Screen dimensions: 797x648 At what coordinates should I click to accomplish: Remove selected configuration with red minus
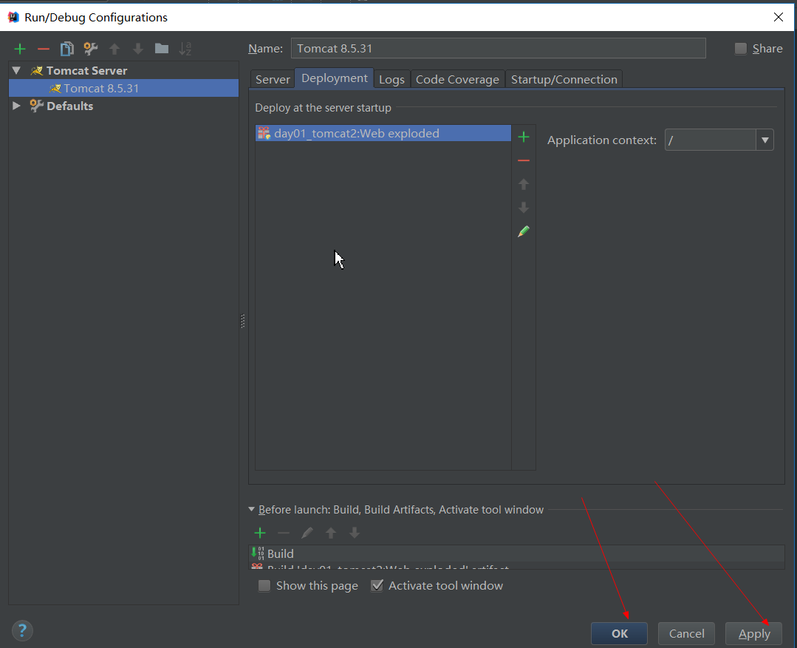(x=44, y=49)
